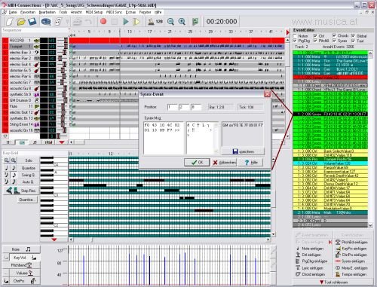The image size is (377, 287).
Task: Click the yellow play-from-position button
Action: click(x=136, y=22)
